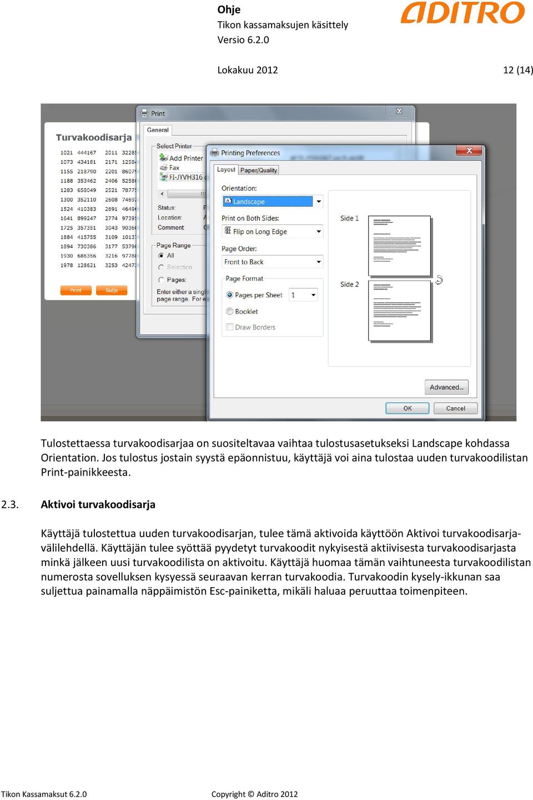Click the Side 1 page preview thumbnail
This screenshot has width=533, height=800.
point(400,246)
